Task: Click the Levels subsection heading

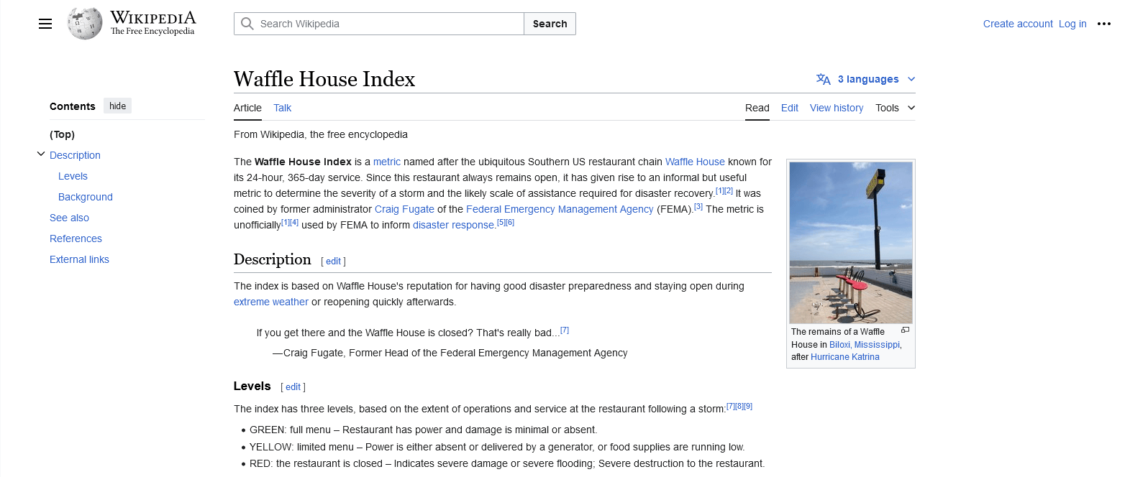Action: tap(252, 386)
